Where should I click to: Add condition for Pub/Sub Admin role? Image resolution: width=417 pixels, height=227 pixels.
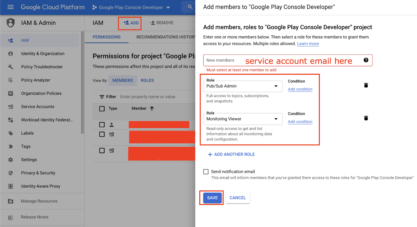tap(300, 89)
